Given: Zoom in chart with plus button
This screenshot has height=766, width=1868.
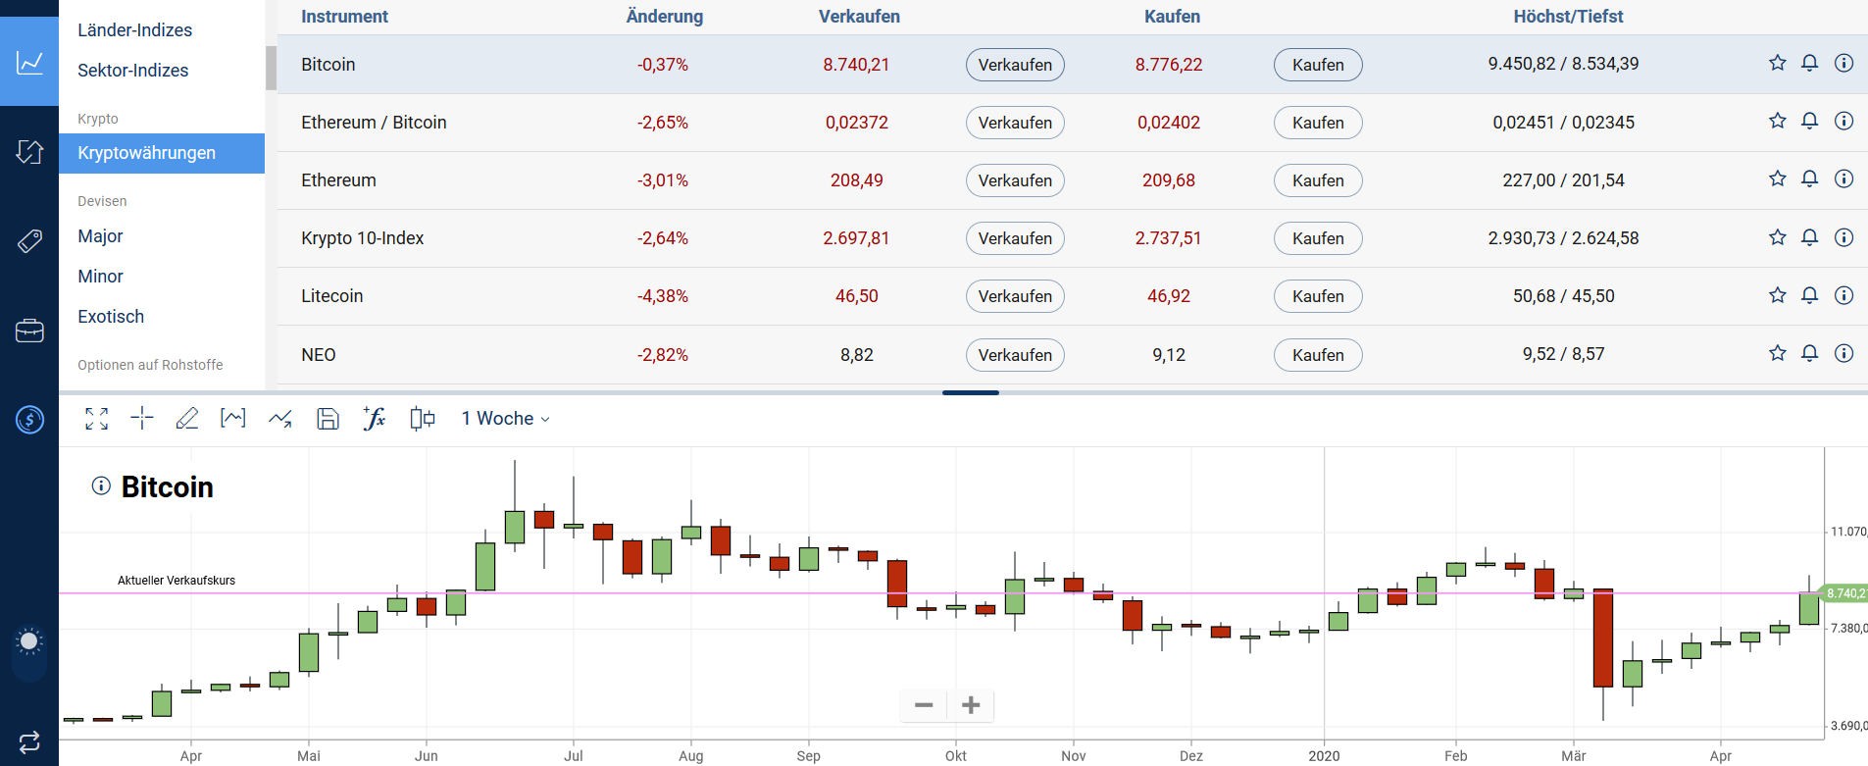Looking at the screenshot, I should click(x=971, y=705).
